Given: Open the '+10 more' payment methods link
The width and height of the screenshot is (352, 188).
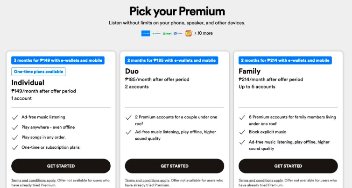Looking at the screenshot, I should click(x=204, y=33).
